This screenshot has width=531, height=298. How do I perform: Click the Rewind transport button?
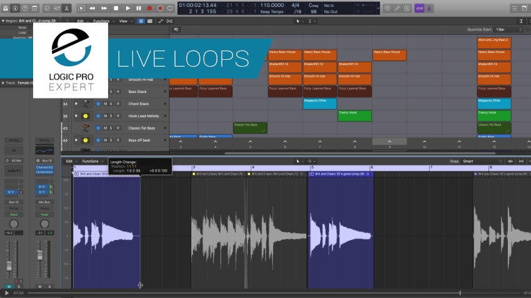tap(92, 8)
